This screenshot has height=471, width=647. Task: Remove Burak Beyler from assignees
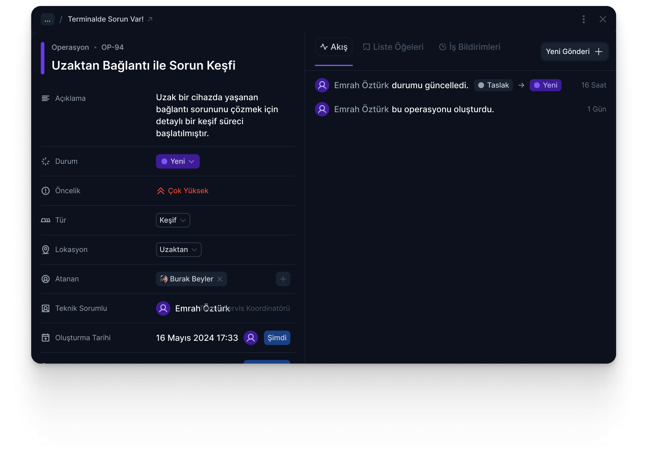pos(220,279)
